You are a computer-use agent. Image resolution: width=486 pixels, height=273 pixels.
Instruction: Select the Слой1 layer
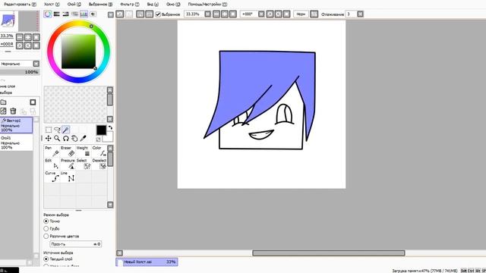[16, 143]
